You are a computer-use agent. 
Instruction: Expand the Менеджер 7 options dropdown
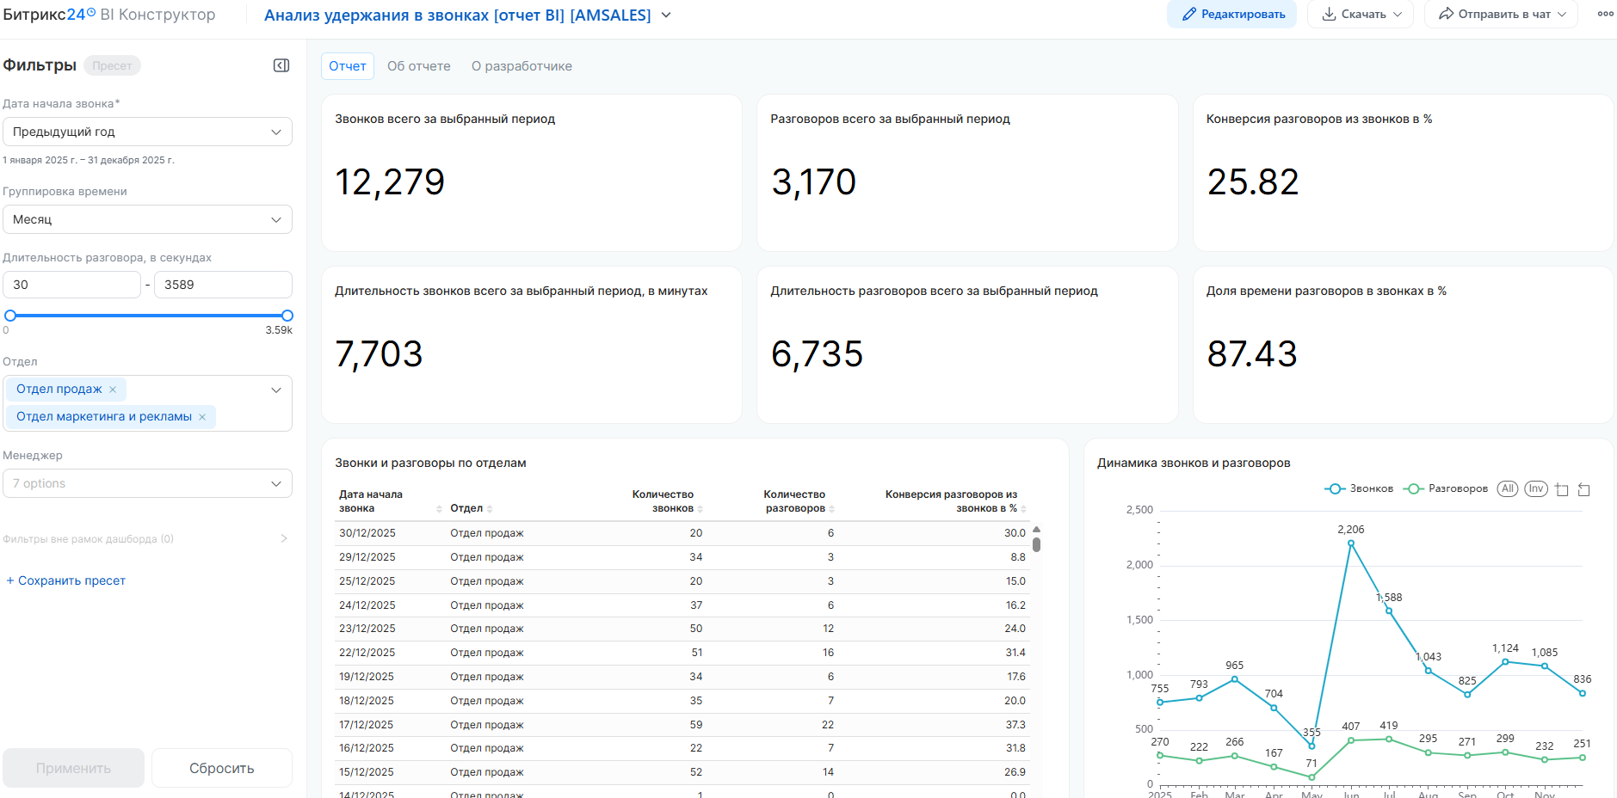tap(147, 483)
